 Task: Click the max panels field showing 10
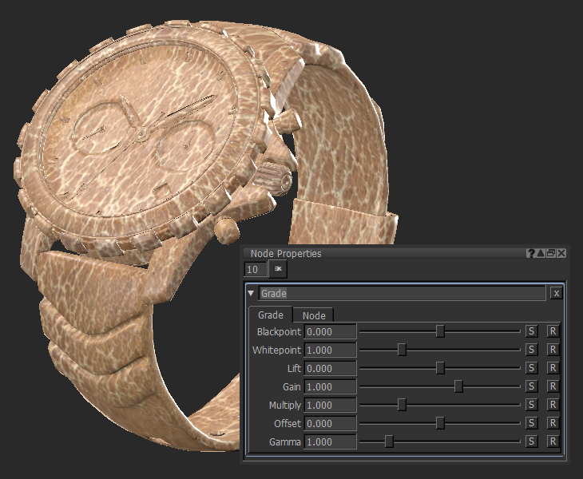coord(256,270)
